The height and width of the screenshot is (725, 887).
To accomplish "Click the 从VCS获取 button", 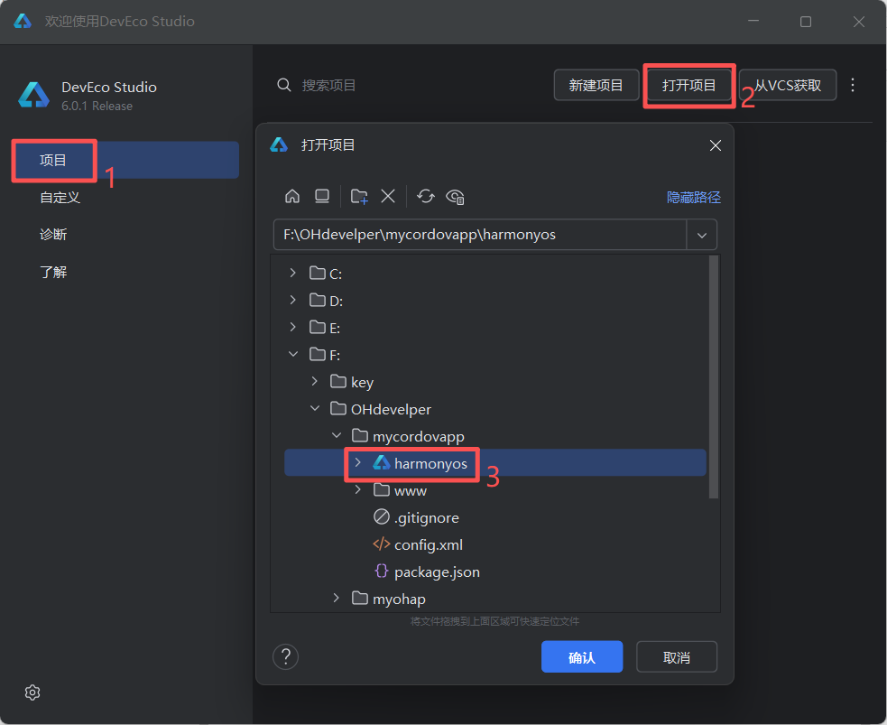I will point(788,85).
